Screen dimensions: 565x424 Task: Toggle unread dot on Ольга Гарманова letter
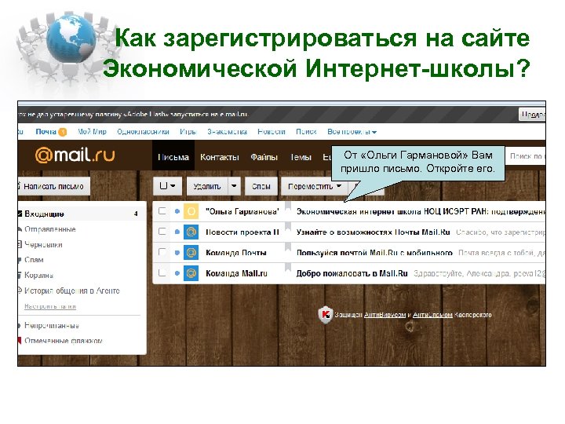click(177, 211)
